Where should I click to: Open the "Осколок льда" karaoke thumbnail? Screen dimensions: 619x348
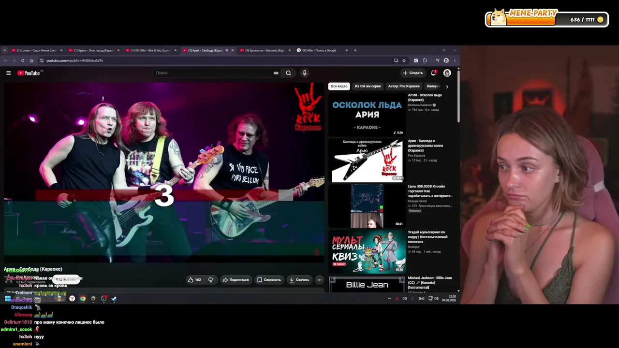367,115
